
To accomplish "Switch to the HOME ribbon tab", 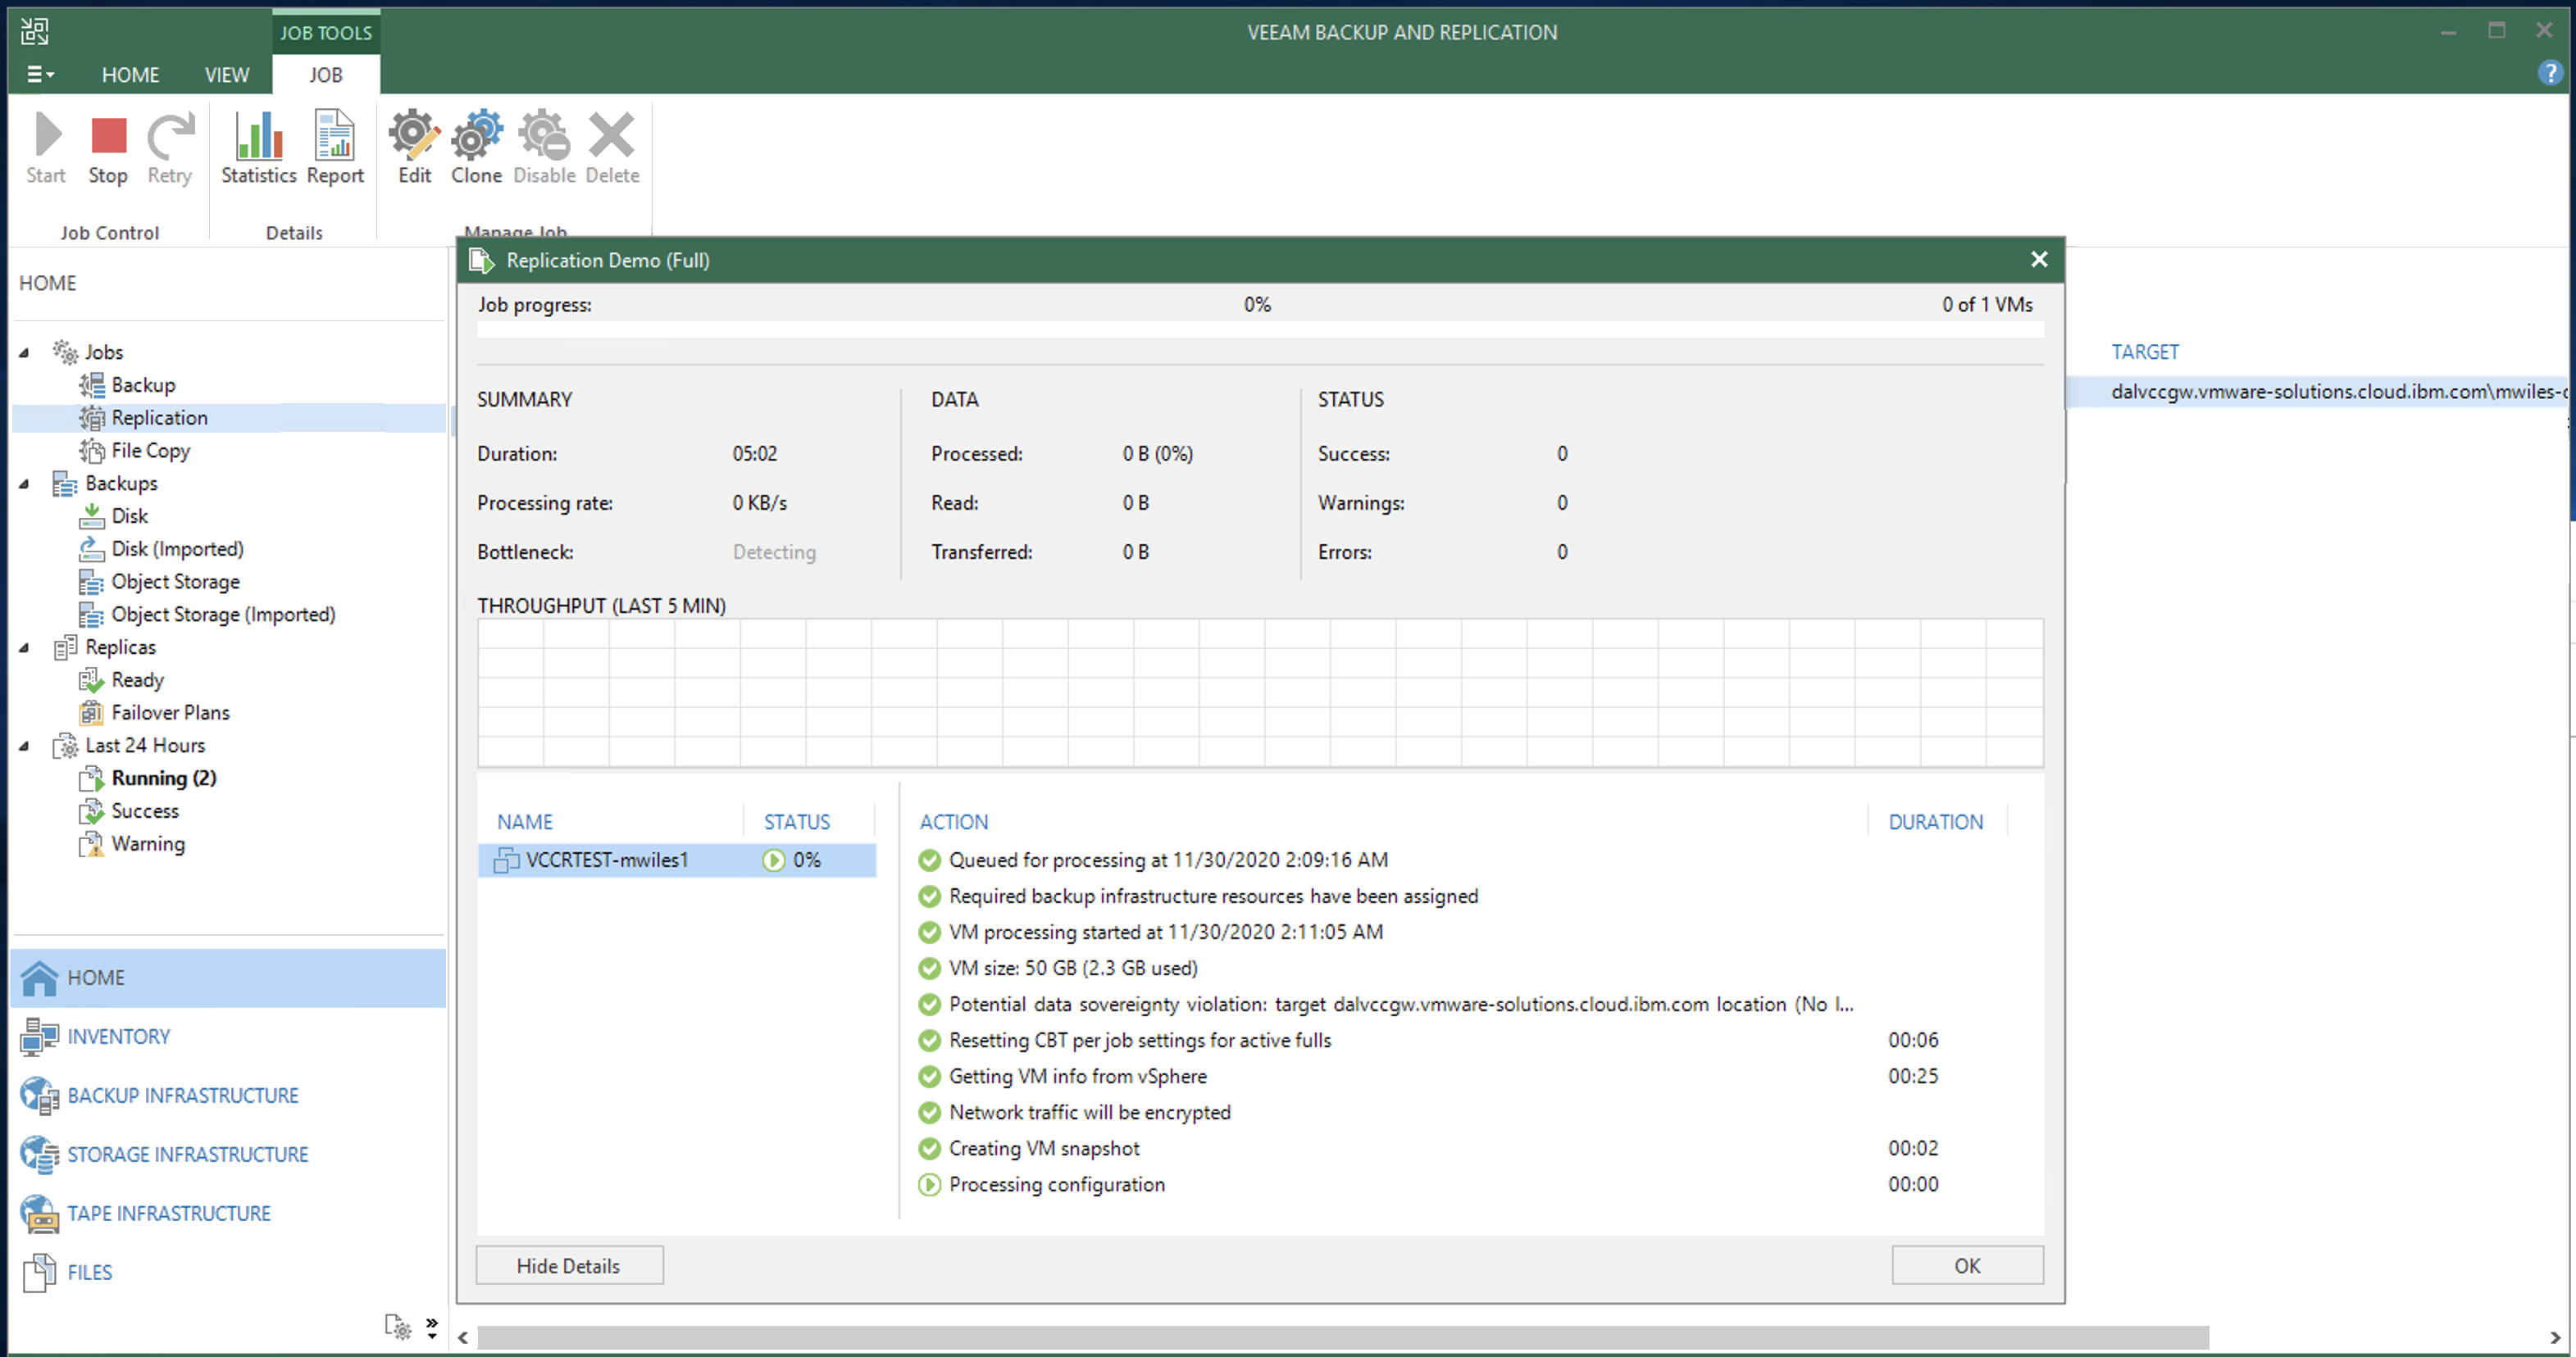I will pos(130,75).
